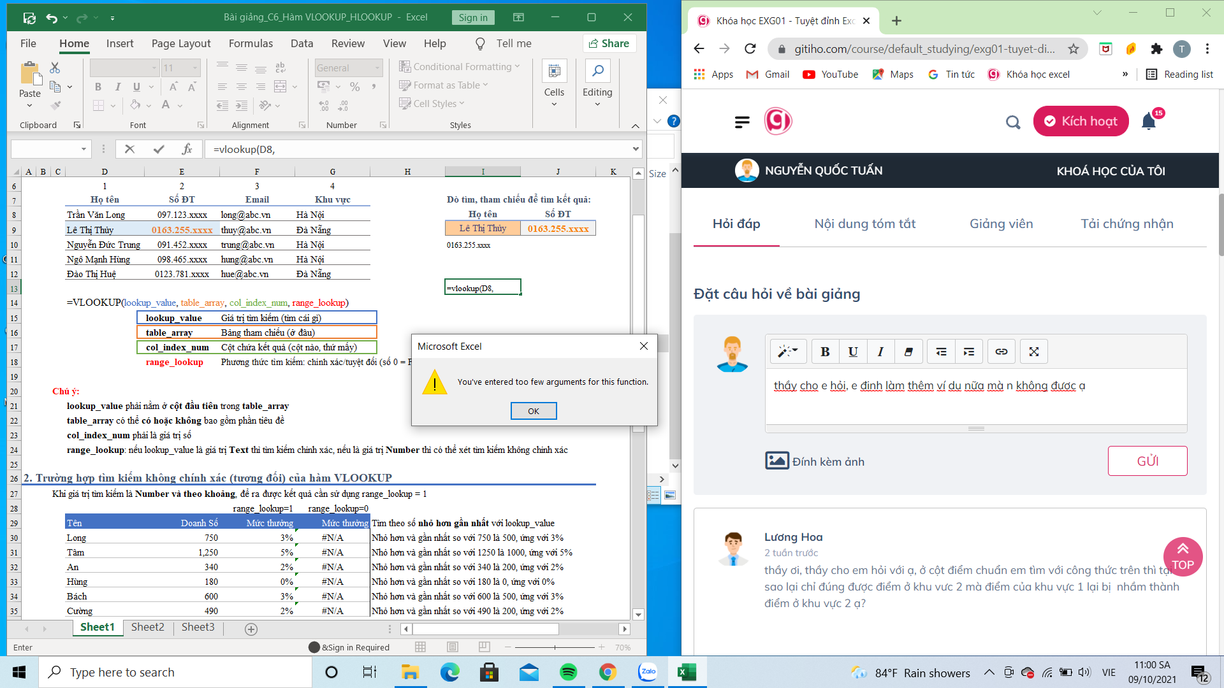
Task: Click the zoom slider in Excel status bar
Action: pyautogui.click(x=555, y=647)
